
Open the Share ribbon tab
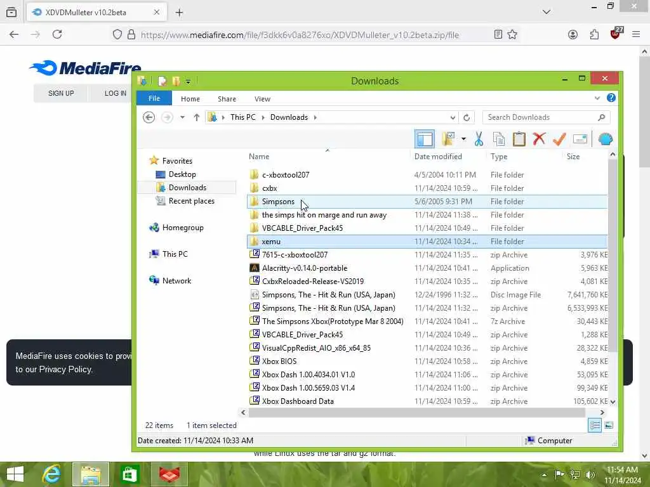click(x=227, y=99)
